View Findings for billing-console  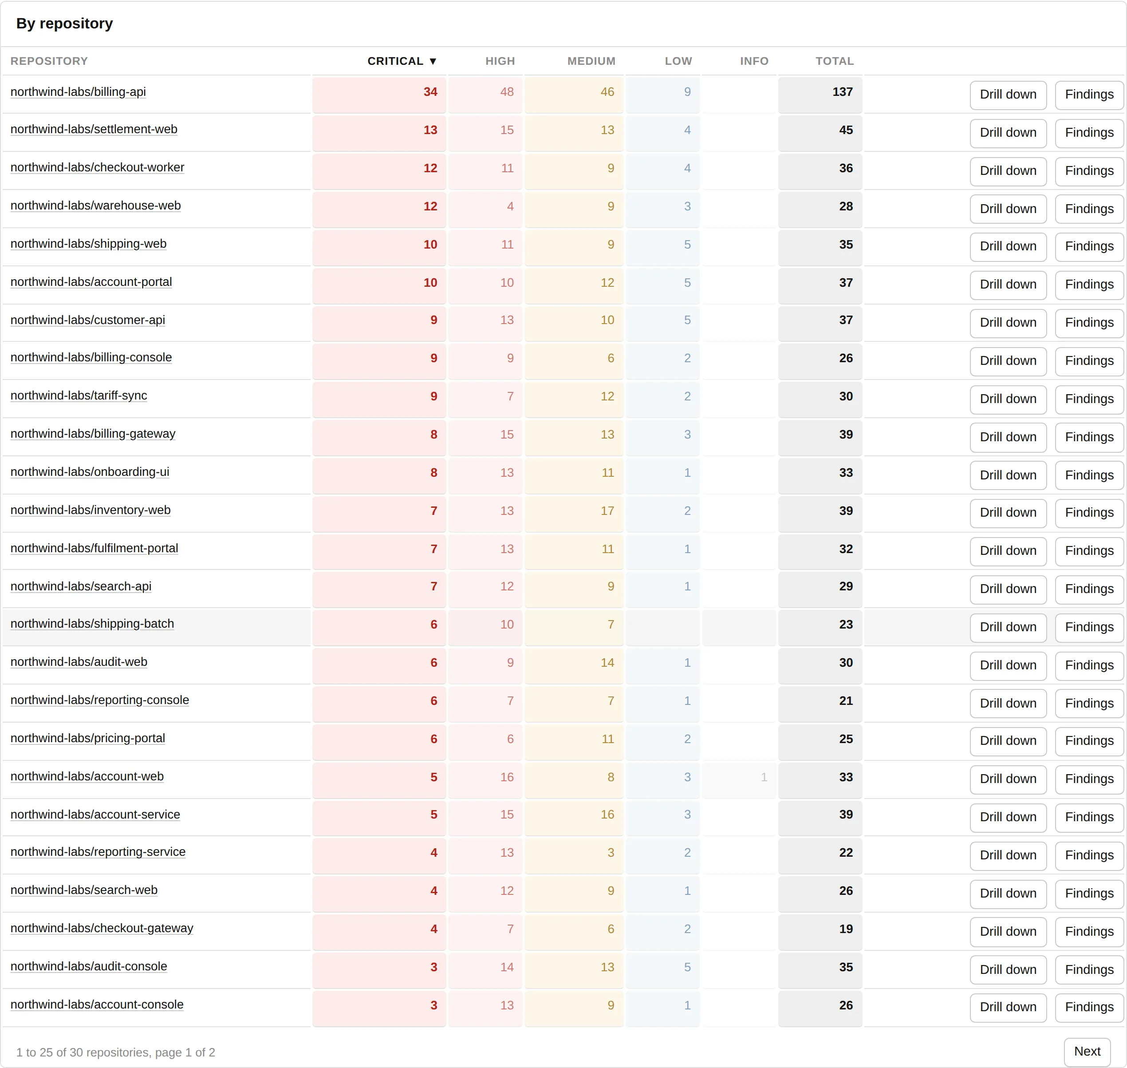tap(1089, 361)
